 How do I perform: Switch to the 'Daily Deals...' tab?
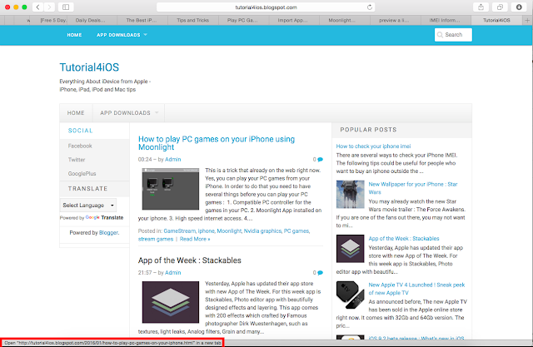pyautogui.click(x=91, y=20)
